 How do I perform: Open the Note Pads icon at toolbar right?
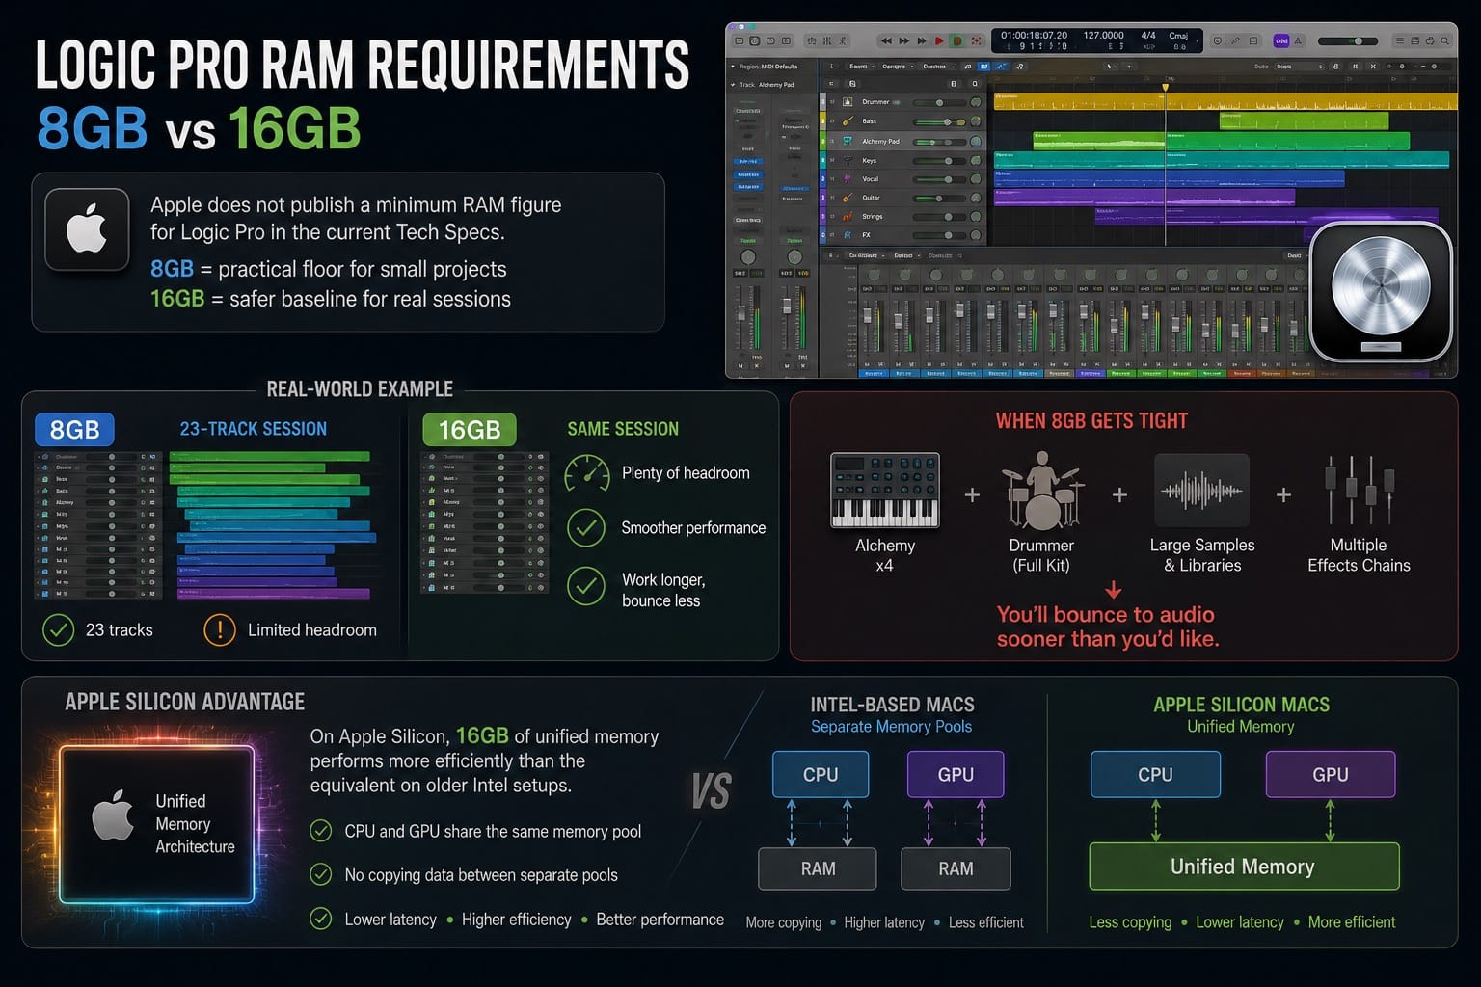point(1415,40)
